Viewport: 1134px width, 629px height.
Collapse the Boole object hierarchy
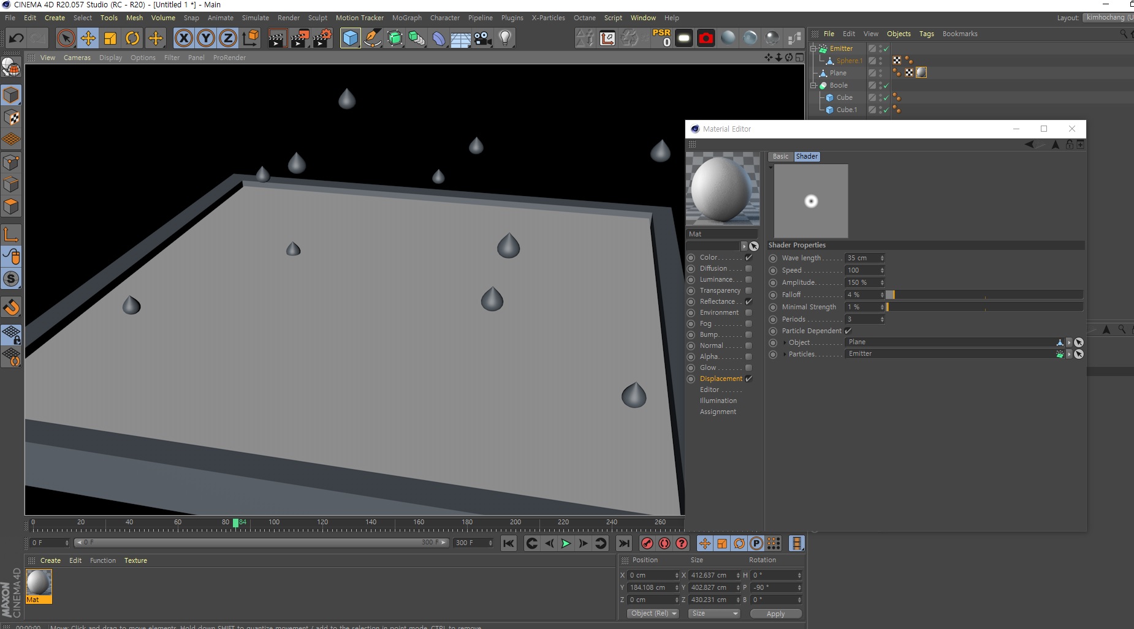click(x=813, y=86)
